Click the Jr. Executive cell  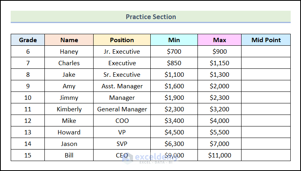click(122, 51)
